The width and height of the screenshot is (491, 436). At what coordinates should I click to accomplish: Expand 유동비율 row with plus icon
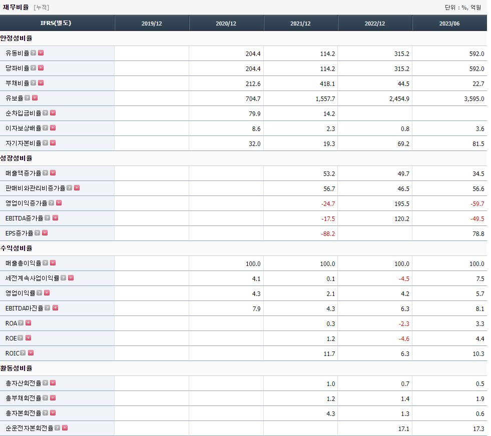coord(41,53)
